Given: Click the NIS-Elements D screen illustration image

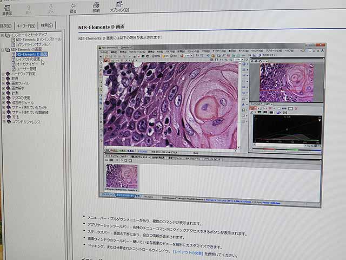Looking at the screenshot, I should click(x=212, y=125).
